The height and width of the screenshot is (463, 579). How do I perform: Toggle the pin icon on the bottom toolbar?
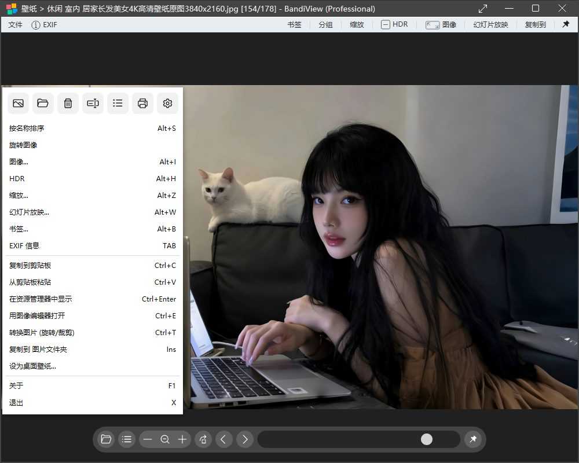click(x=473, y=439)
